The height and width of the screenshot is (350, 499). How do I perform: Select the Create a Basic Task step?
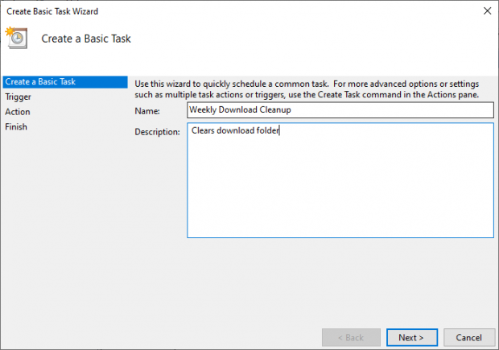65,82
